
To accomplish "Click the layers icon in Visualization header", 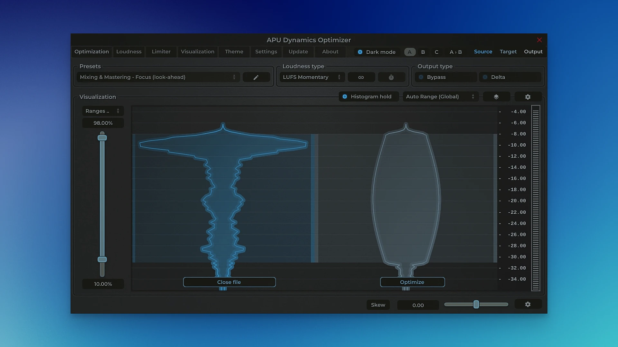I will (x=496, y=97).
